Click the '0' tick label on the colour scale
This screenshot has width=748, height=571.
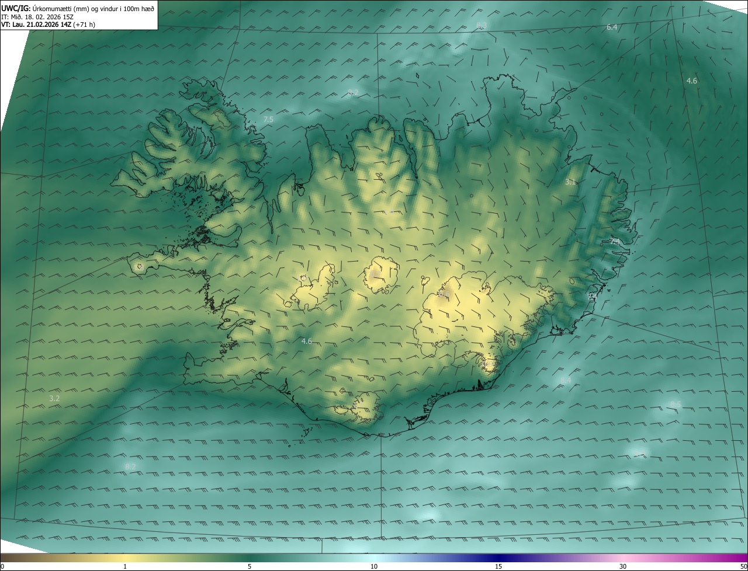[x=2, y=567]
